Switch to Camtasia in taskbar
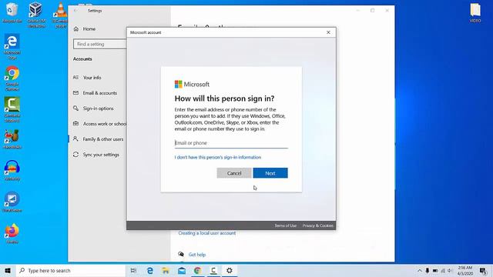This screenshot has width=493, height=277. point(213,270)
